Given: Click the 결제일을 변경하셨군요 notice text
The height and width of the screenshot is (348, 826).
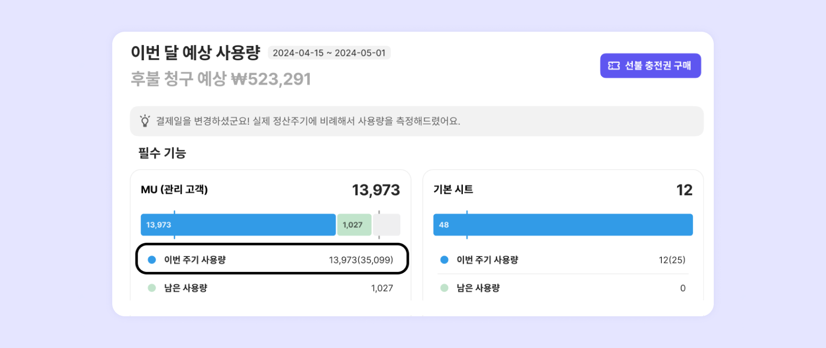Looking at the screenshot, I should [x=308, y=121].
